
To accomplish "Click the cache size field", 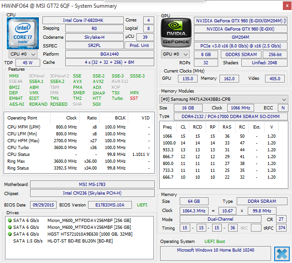I will tap(109, 62).
